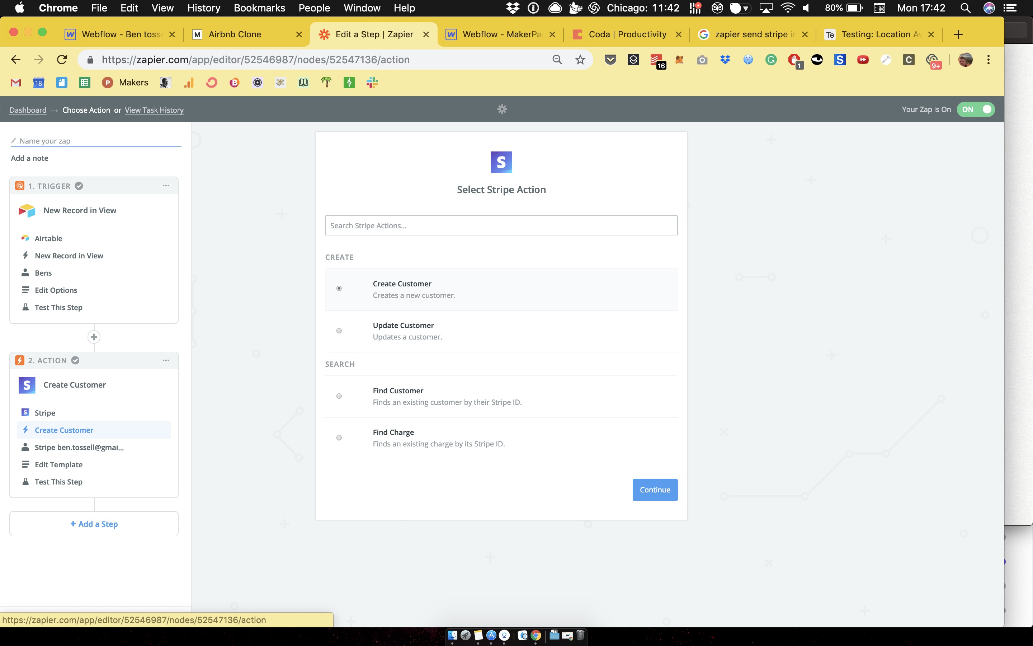This screenshot has width=1033, height=646.
Task: Open the Bookmarks menu in menu bar
Action: coord(259,8)
